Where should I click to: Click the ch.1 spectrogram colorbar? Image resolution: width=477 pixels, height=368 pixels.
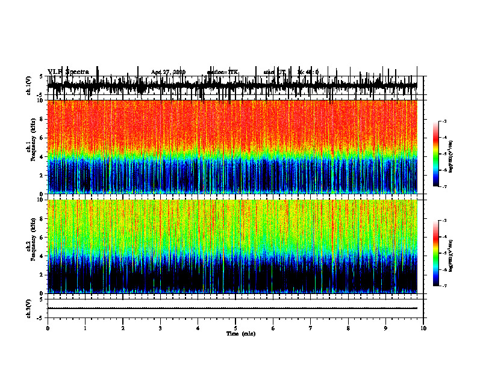click(435, 154)
